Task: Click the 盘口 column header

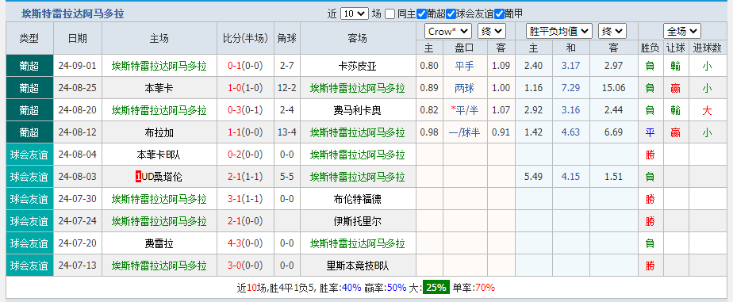Action: (x=464, y=48)
